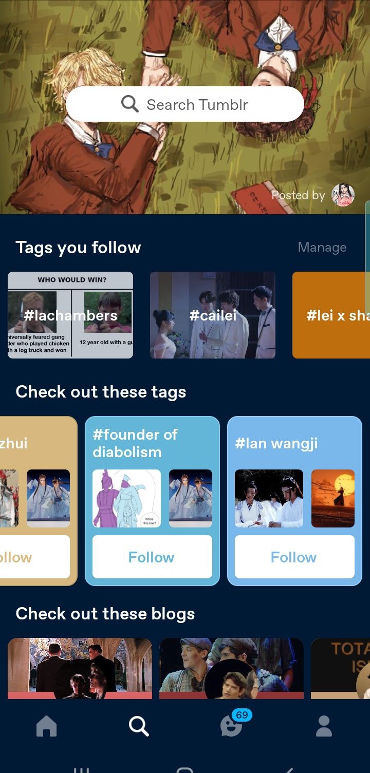
Task: Open Manage for followed tags
Action: tap(322, 248)
